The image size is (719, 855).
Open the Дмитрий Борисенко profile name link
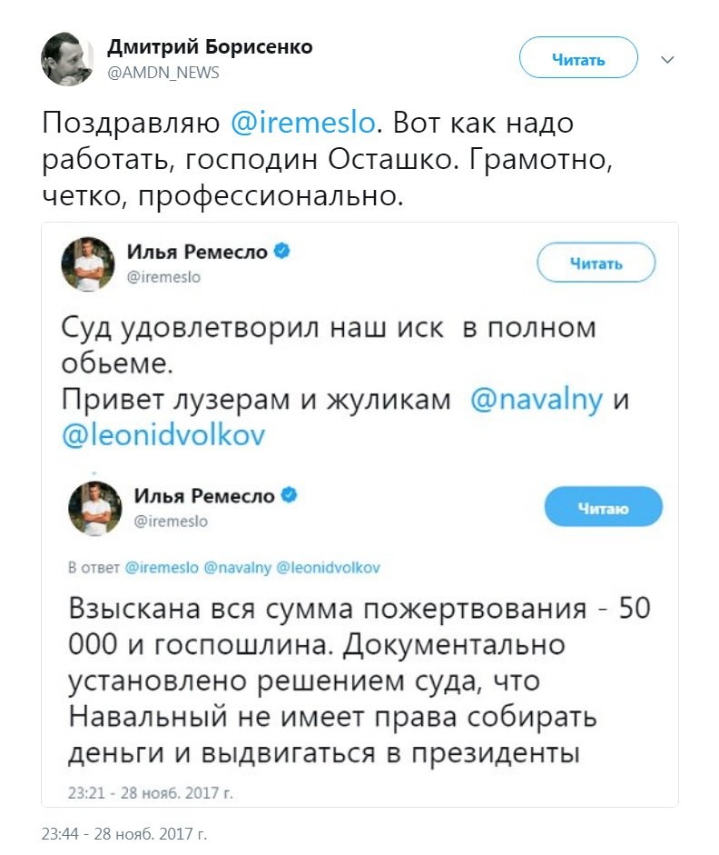210,47
